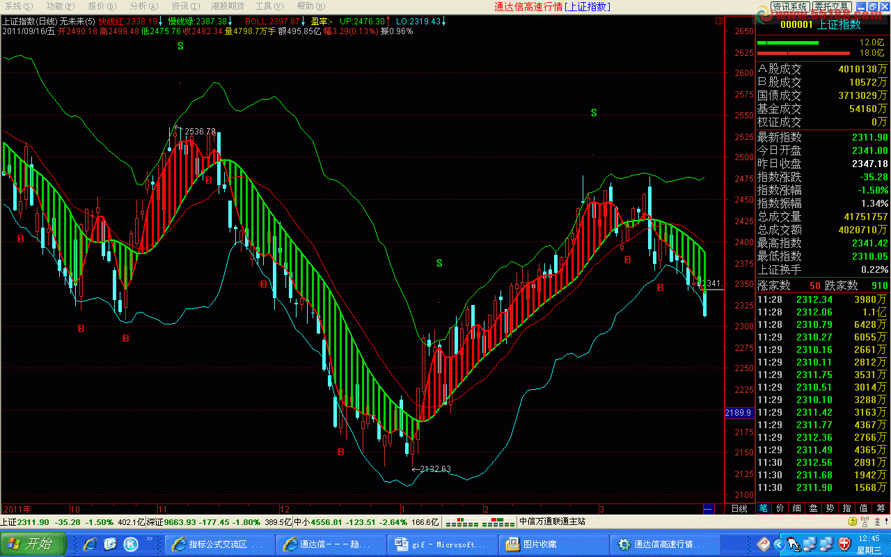This screenshot has width=891, height=557.
Task: Open the 报价(B) menu
Action: [102, 6]
